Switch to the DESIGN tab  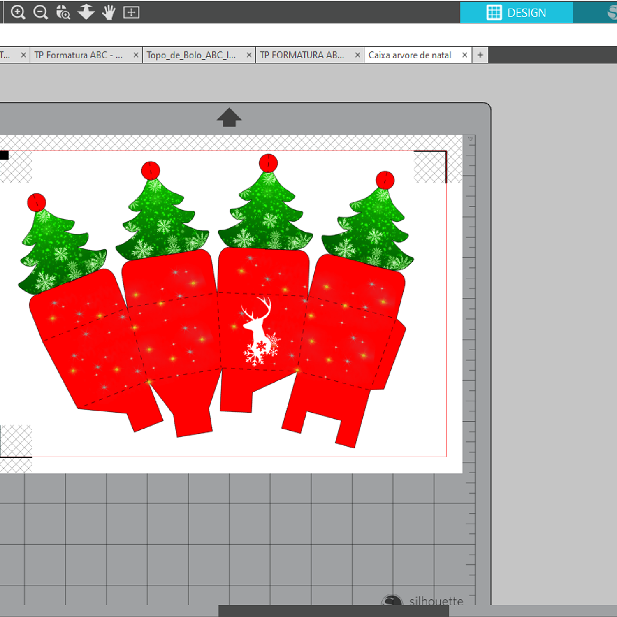click(x=516, y=12)
